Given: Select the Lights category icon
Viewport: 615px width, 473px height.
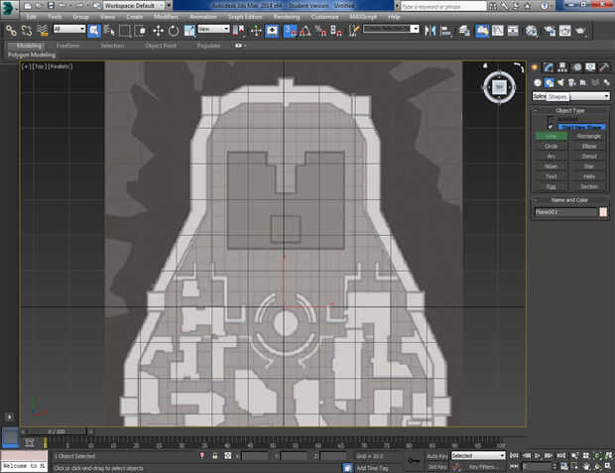Looking at the screenshot, I should click(561, 82).
